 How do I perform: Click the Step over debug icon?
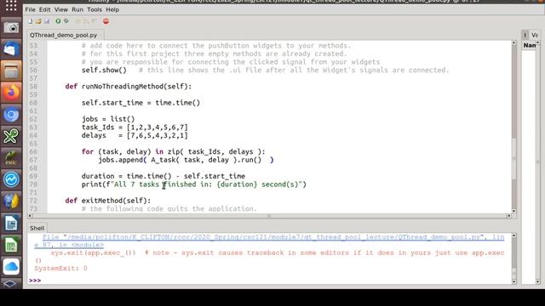77,21
